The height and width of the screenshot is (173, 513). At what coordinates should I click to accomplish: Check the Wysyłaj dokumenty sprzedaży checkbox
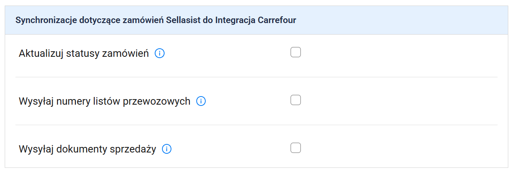[296, 148]
